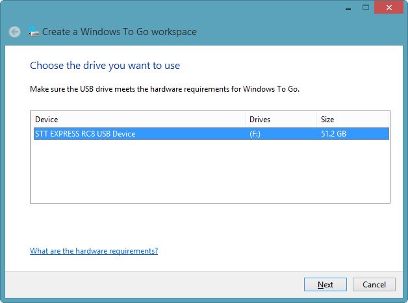Sort drive list by Device column

tap(138, 120)
